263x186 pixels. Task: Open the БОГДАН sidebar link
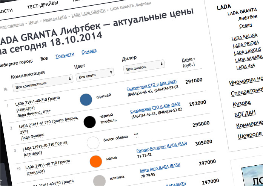245,114
